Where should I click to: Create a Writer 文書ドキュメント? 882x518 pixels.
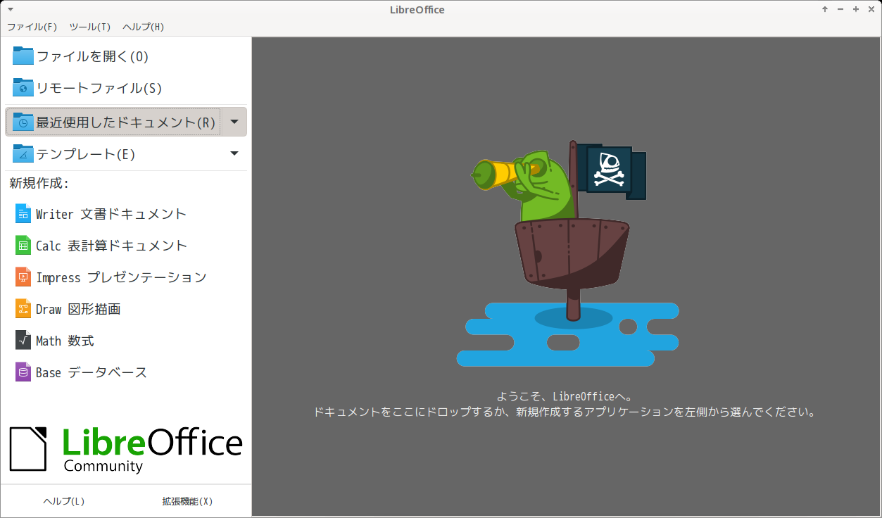pos(111,214)
